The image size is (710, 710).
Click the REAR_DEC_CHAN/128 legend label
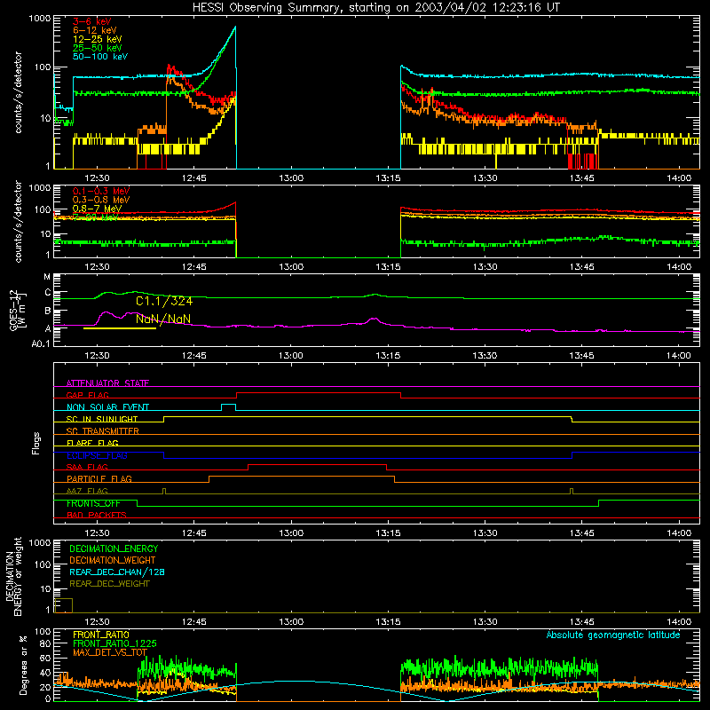click(x=117, y=572)
